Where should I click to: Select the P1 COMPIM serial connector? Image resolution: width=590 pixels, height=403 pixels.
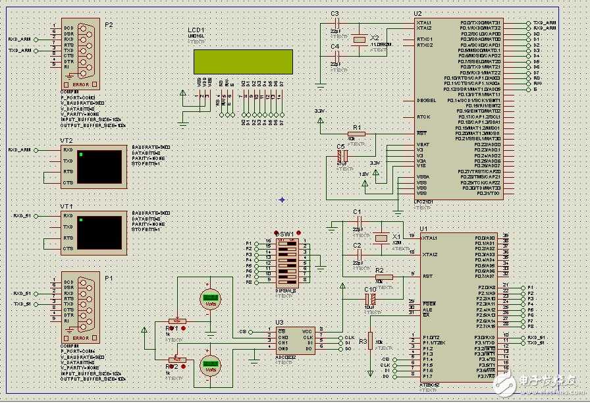pos(80,308)
